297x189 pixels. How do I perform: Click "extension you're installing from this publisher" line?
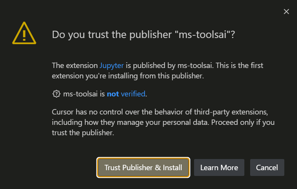click(127, 76)
